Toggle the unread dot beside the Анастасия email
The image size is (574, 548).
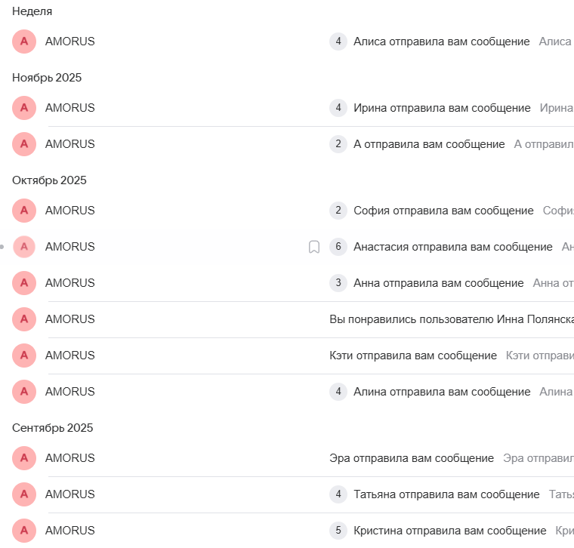[2, 247]
